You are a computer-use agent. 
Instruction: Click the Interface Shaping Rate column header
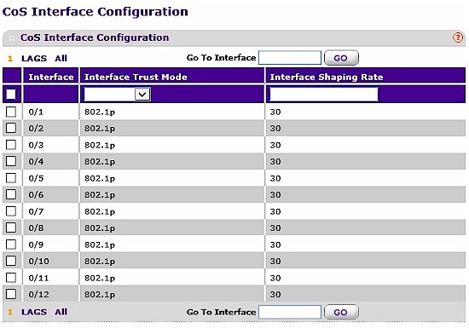pyautogui.click(x=327, y=77)
